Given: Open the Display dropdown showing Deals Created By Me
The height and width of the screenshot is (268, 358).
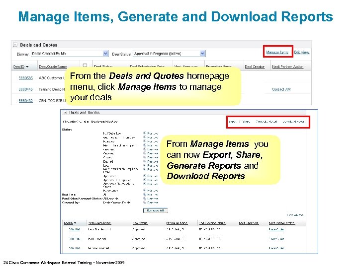Looking at the screenshot, I should (70, 54).
